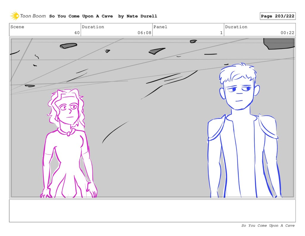Click the footer text 'So You Come Upon A Cave'
Viewport: 305px width, 236px height.
(268, 226)
